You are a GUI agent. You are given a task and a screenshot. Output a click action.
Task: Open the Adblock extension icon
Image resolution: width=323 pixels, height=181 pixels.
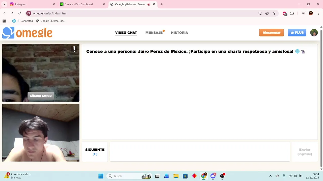[285, 14]
